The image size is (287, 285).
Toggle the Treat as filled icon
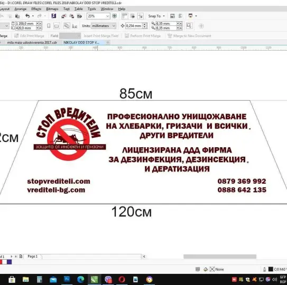click(189, 26)
